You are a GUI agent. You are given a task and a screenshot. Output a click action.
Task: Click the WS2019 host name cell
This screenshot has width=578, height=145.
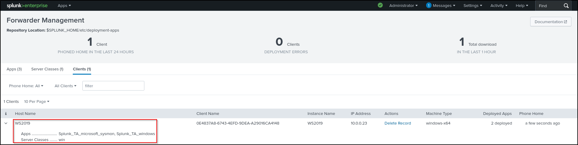[23, 123]
